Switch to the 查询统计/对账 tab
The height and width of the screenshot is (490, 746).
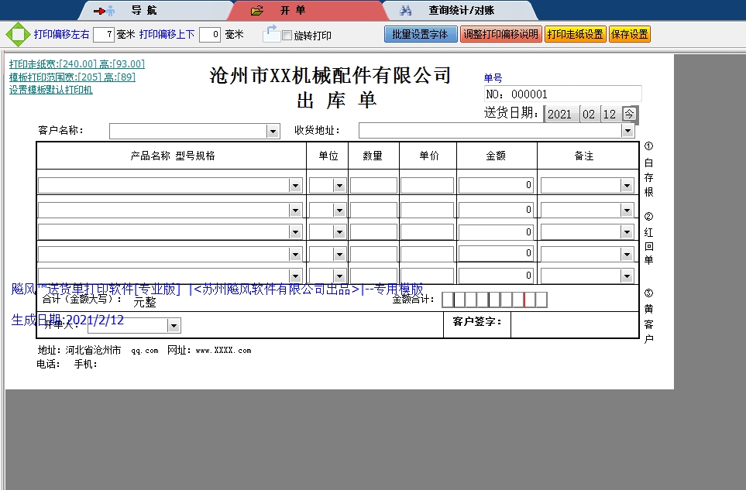tap(460, 11)
